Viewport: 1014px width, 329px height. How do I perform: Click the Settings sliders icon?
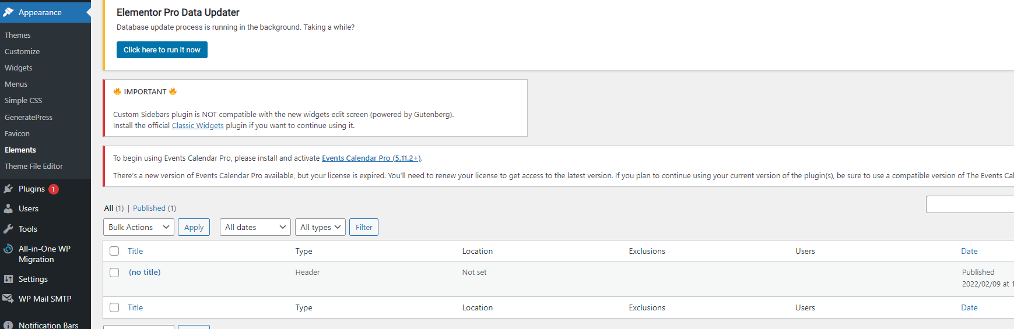8,279
